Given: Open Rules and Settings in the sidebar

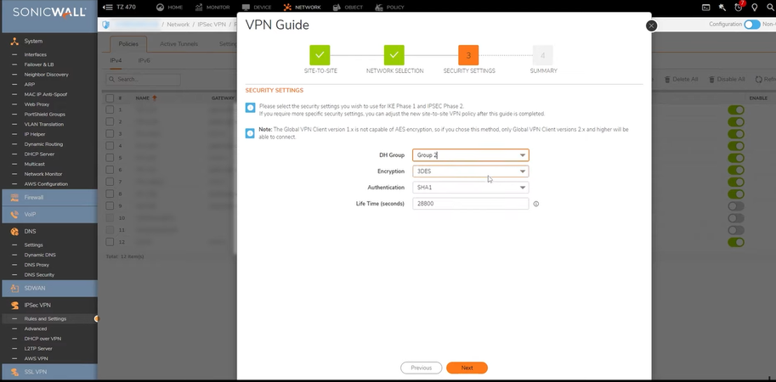Looking at the screenshot, I should point(45,318).
